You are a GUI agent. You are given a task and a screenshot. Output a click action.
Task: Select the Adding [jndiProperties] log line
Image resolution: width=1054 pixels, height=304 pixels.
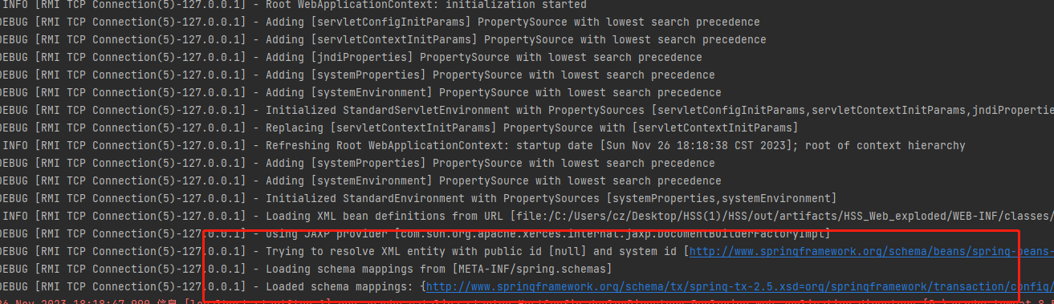coord(527,57)
